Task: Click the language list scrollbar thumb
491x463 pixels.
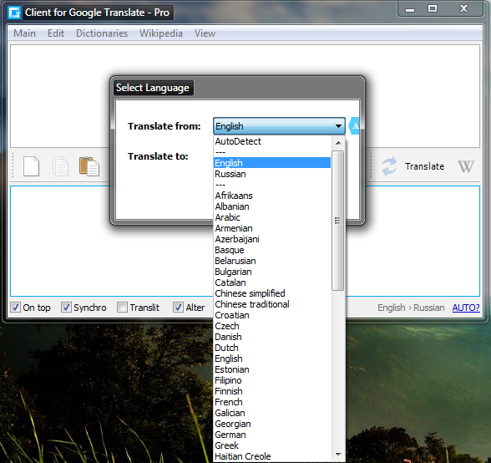Action: coord(337,221)
